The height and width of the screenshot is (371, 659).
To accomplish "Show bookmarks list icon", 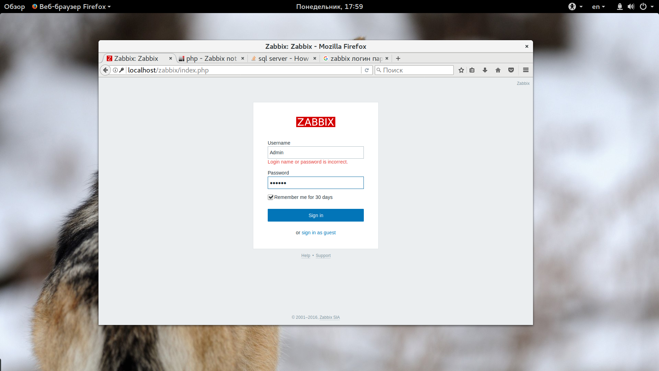I will [x=472, y=70].
